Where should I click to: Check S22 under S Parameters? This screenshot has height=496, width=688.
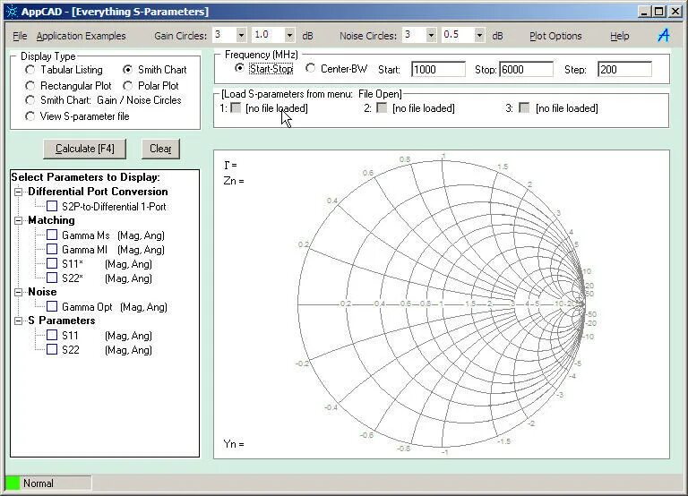(52, 349)
